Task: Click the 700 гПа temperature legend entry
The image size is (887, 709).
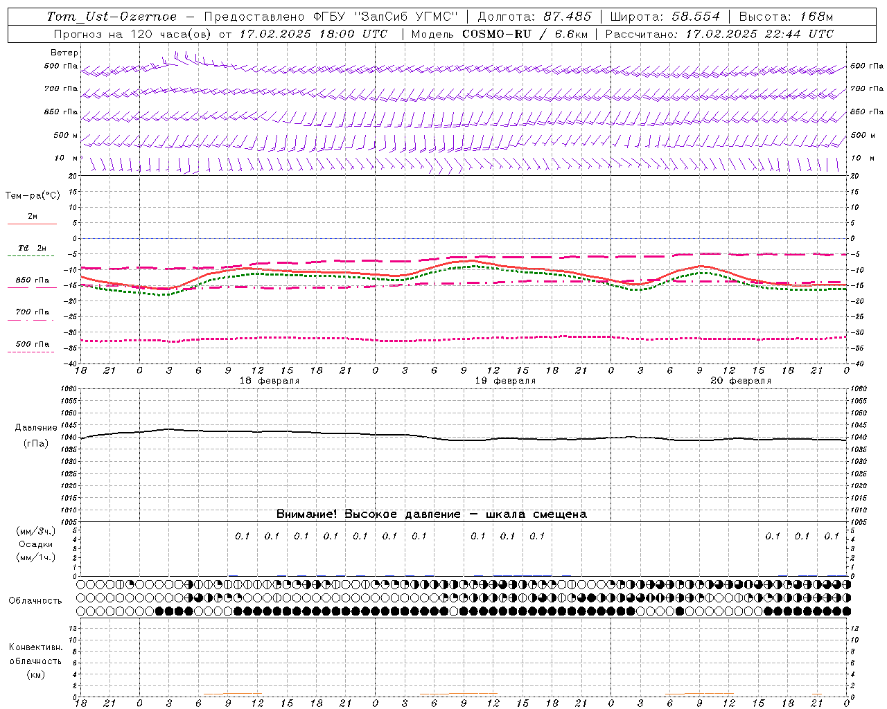Action: [x=33, y=312]
